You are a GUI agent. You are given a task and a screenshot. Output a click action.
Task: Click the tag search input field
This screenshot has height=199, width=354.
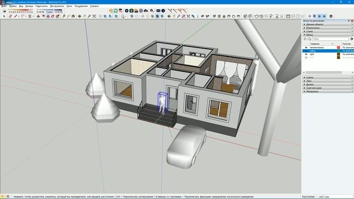[330, 39]
